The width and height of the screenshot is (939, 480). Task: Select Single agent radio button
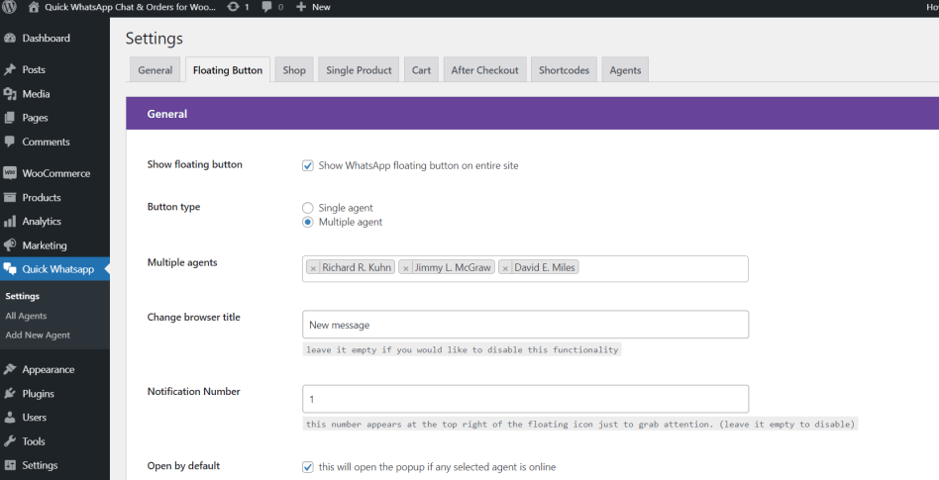tap(308, 208)
